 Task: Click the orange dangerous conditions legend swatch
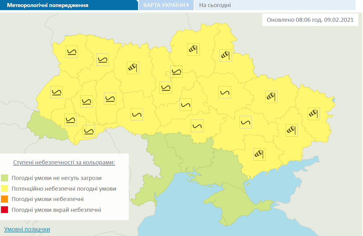[4, 199]
